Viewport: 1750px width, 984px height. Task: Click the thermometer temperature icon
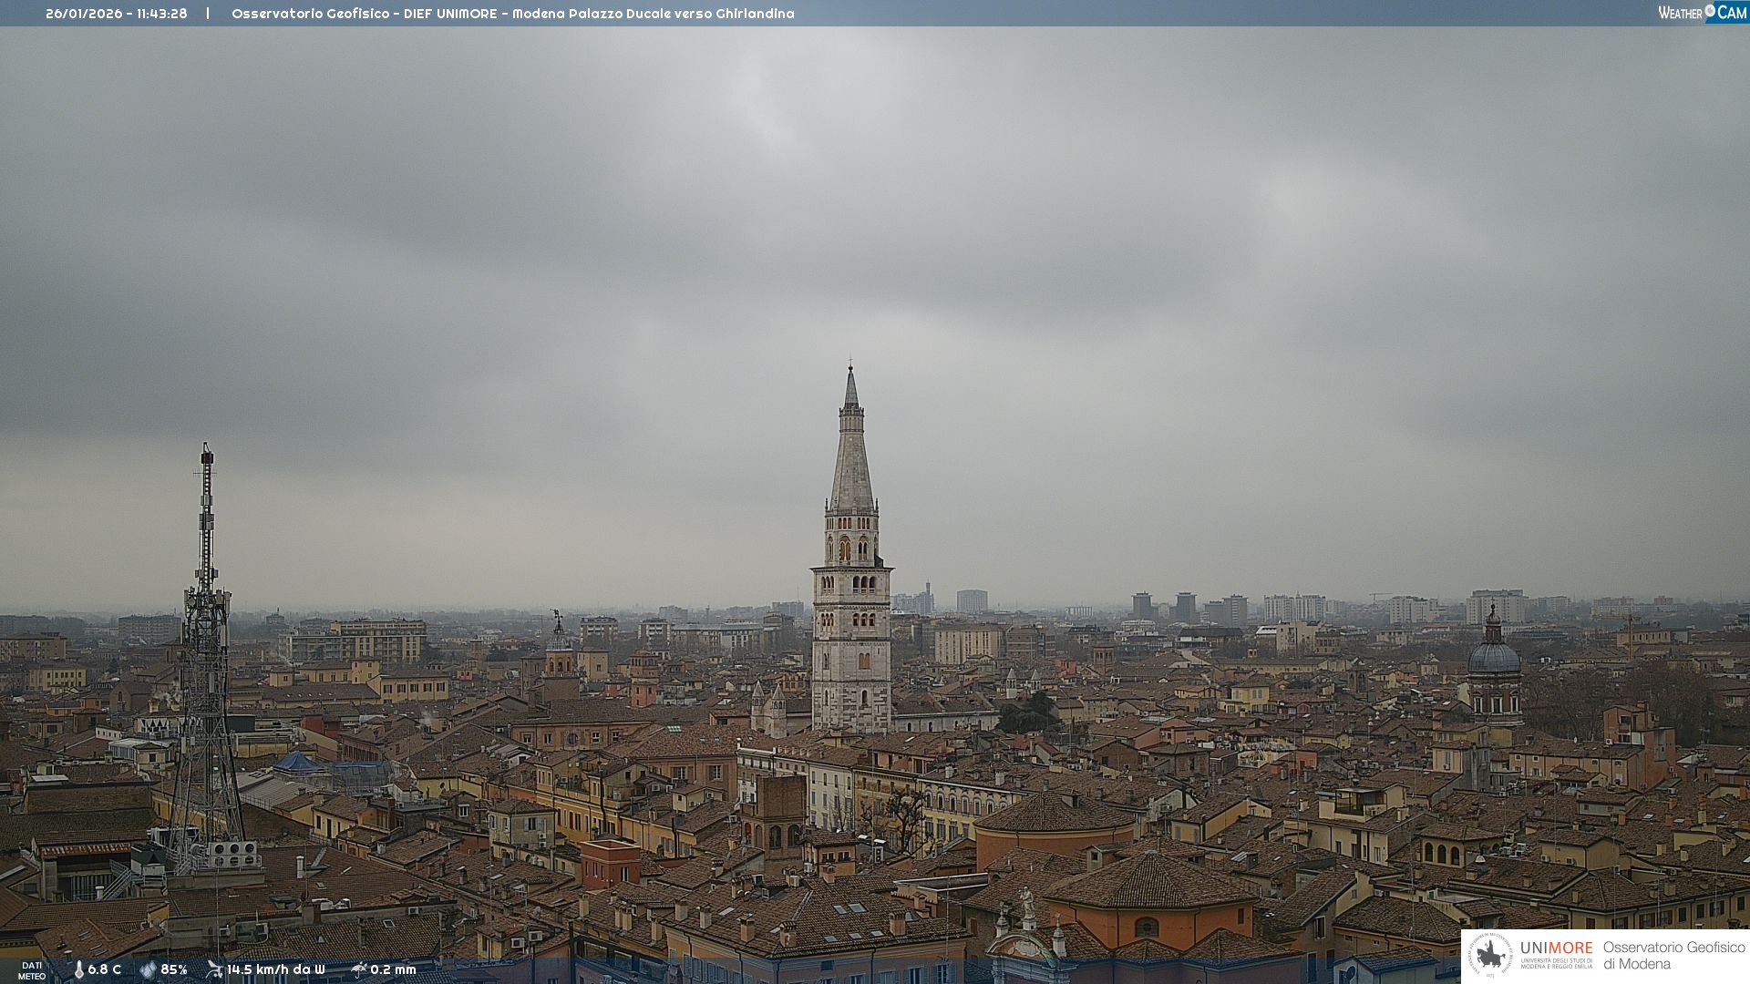pos(78,969)
